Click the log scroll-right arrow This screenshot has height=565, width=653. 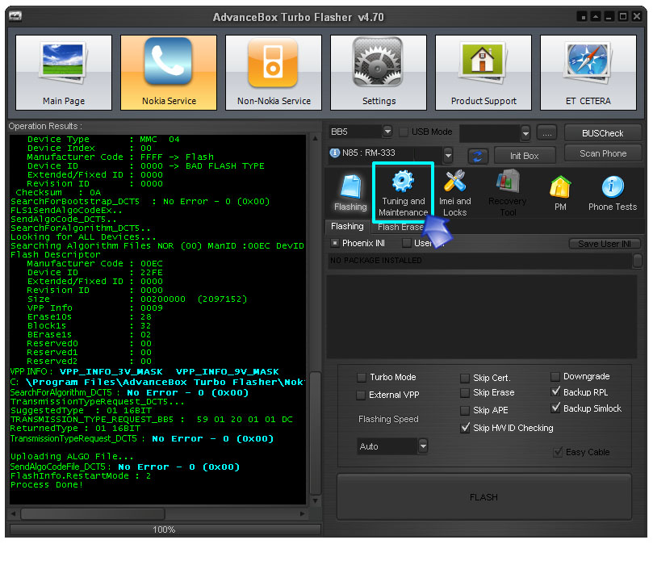pos(303,514)
